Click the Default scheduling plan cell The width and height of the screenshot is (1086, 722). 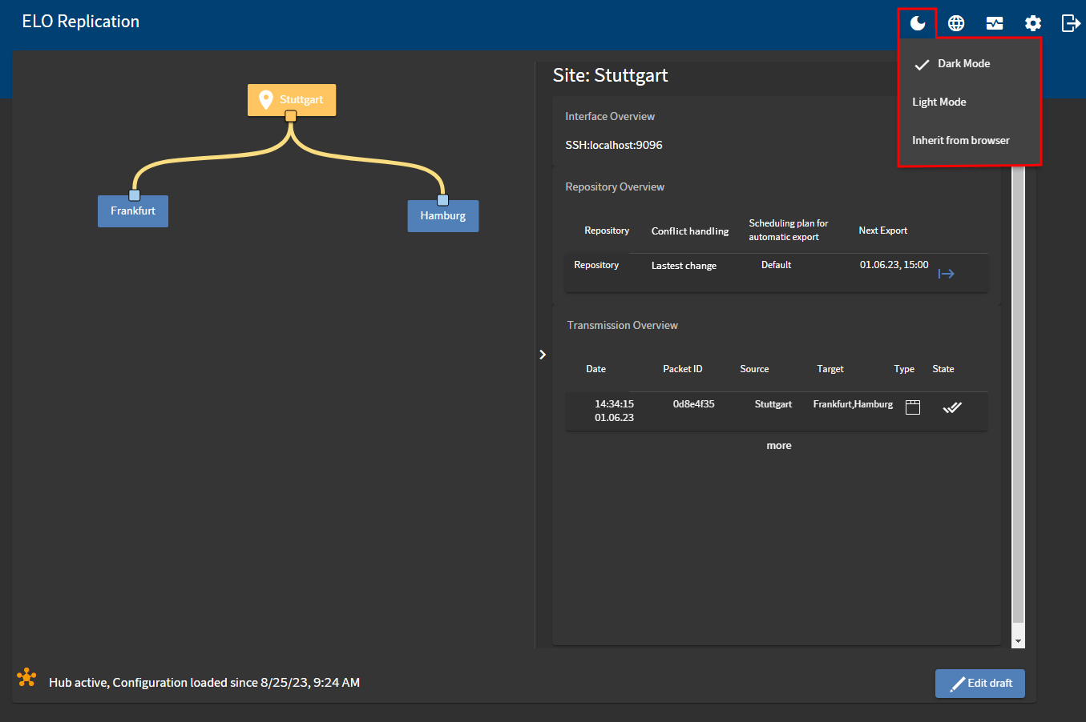click(777, 265)
